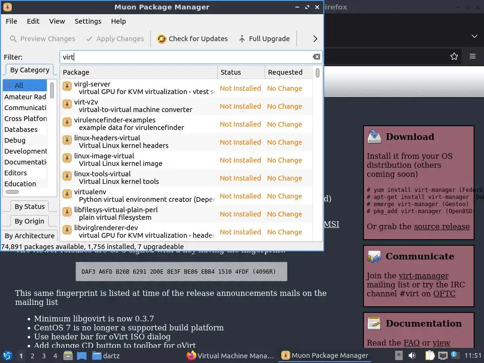484x363 pixels.
Task: Click the volume icon in system tray
Action: click(412, 355)
